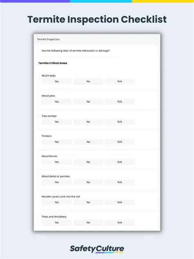Click the SafetyCulture logo
Image resolution: width=194 pixels, height=259 pixels.
tap(97, 249)
